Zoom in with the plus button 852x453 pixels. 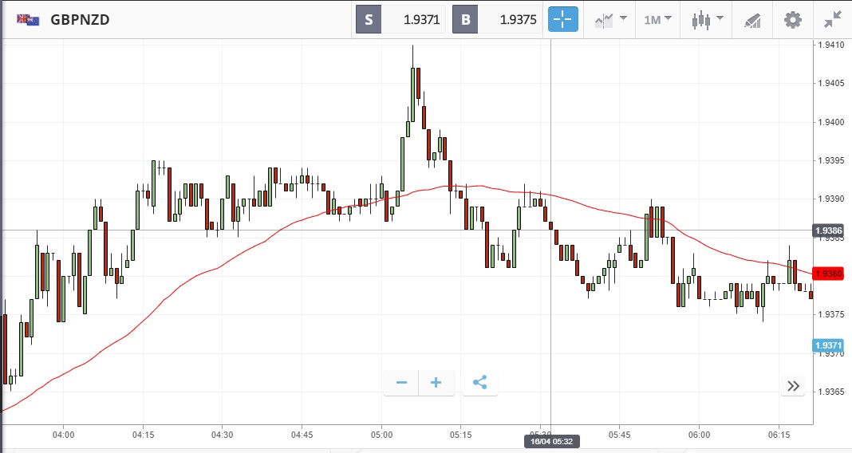click(x=436, y=383)
